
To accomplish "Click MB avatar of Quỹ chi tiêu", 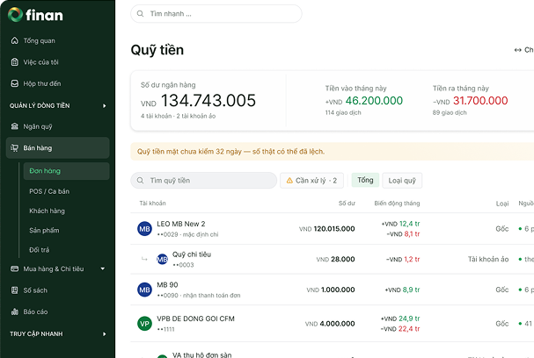I will click(162, 259).
